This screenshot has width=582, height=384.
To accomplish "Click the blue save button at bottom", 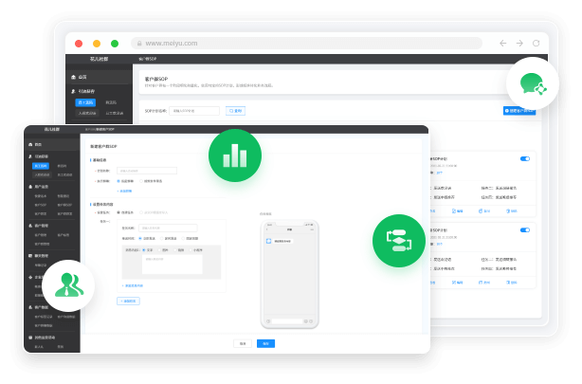I will tap(266, 343).
